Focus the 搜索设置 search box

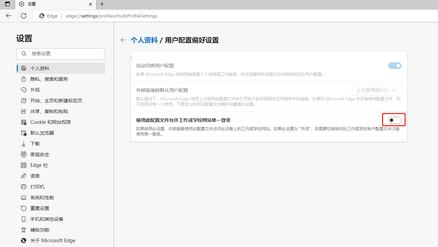coord(61,54)
